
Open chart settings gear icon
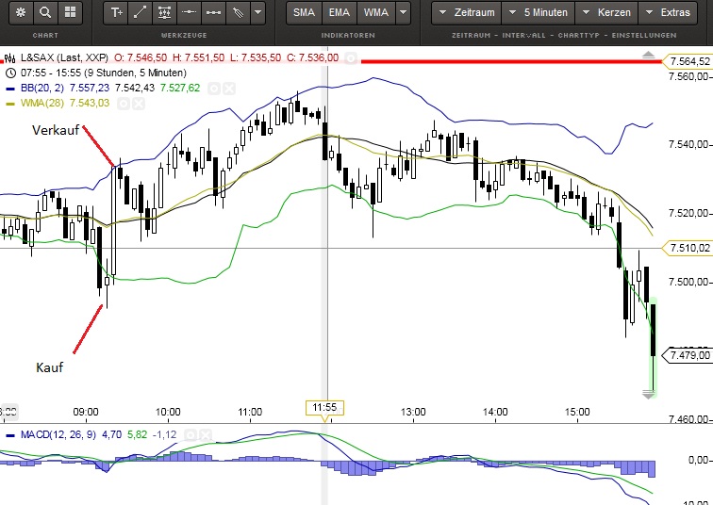pyautogui.click(x=21, y=12)
